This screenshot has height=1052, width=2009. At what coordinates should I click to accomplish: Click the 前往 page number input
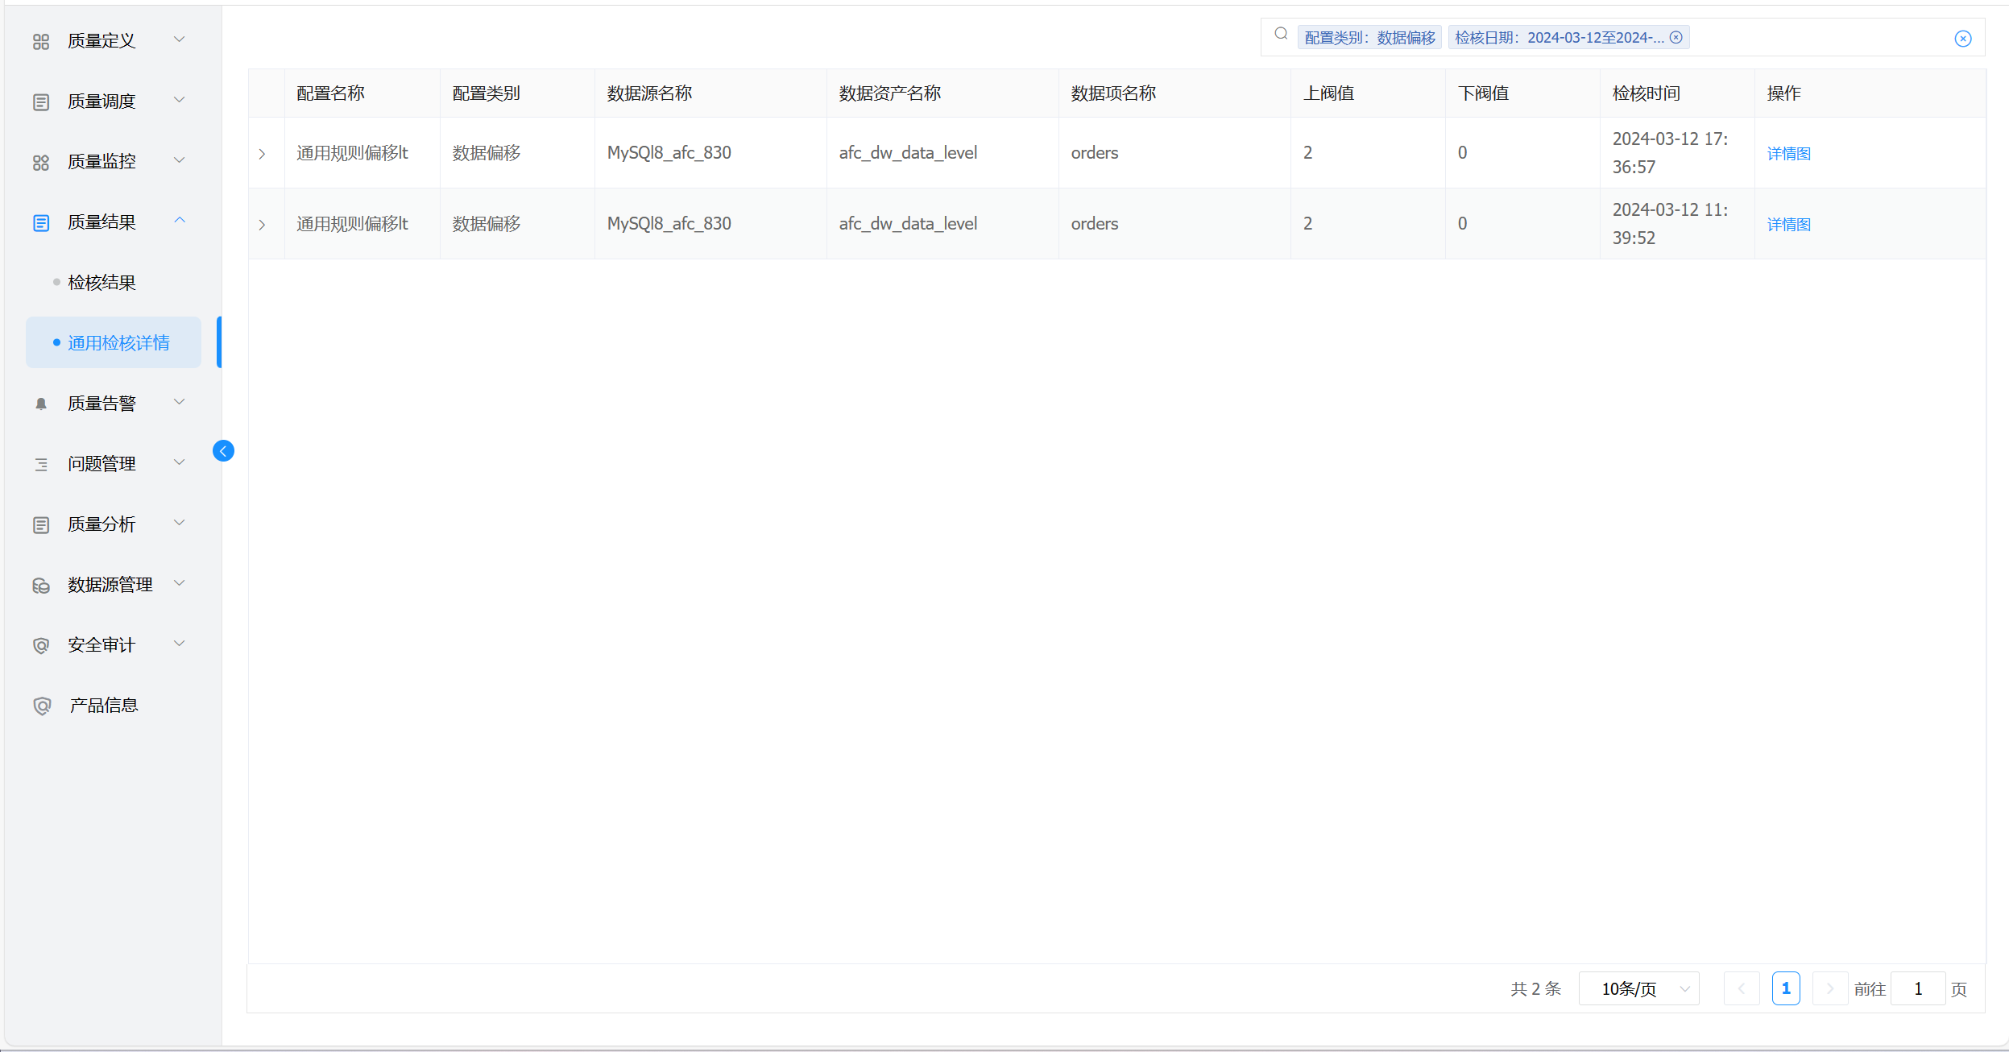coord(1917,989)
